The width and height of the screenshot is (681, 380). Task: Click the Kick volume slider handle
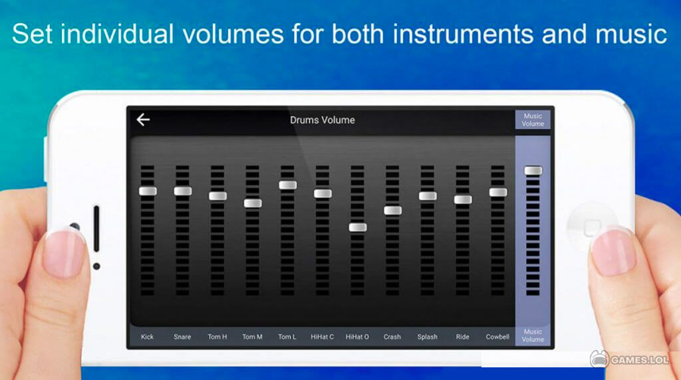(x=148, y=191)
